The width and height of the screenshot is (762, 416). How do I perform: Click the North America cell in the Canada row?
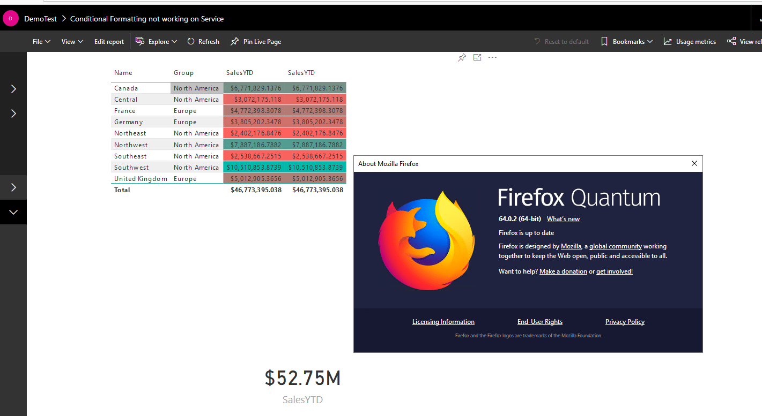coord(197,88)
